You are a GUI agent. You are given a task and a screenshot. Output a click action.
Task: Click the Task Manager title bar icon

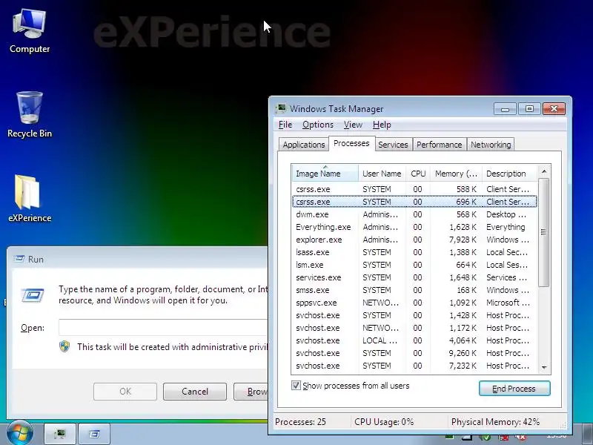coord(281,108)
